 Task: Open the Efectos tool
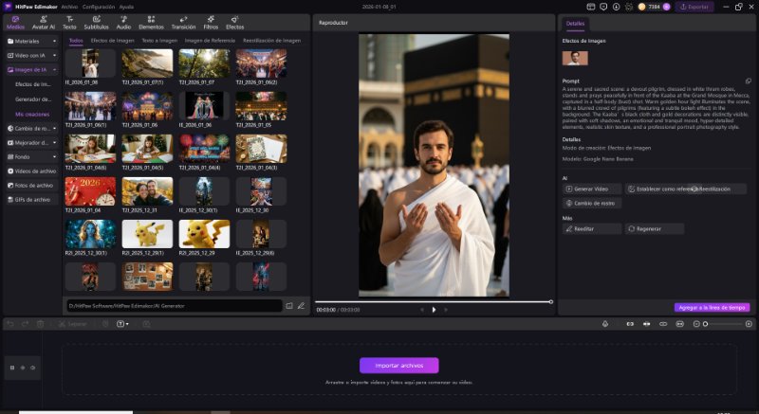pos(234,23)
